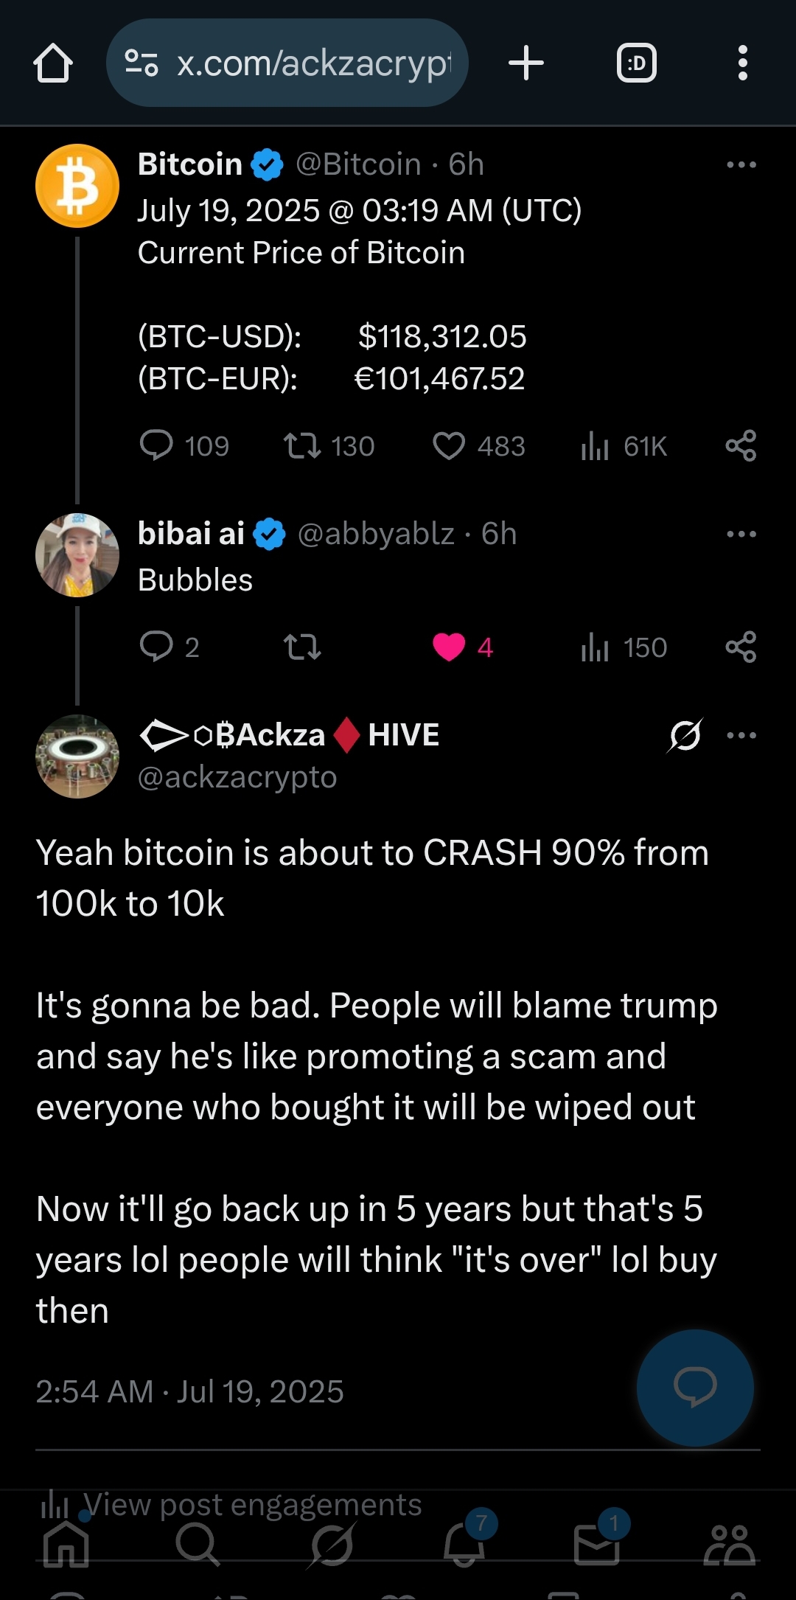
Task: Open more options for Bitcoin post
Action: point(741,164)
